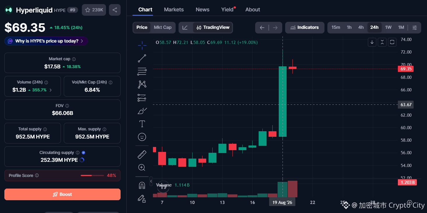
Task: Redo chart action with right arrow
Action: 275,28
